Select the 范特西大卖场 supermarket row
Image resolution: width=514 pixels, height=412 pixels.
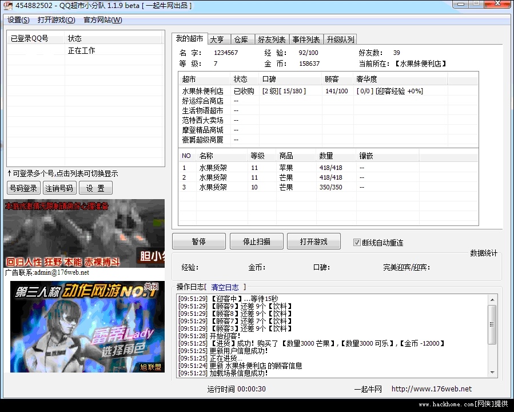click(x=328, y=120)
